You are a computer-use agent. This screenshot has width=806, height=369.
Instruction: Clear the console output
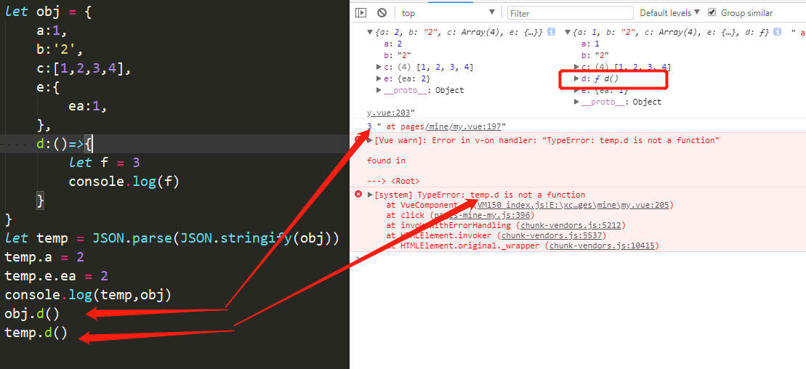(382, 13)
